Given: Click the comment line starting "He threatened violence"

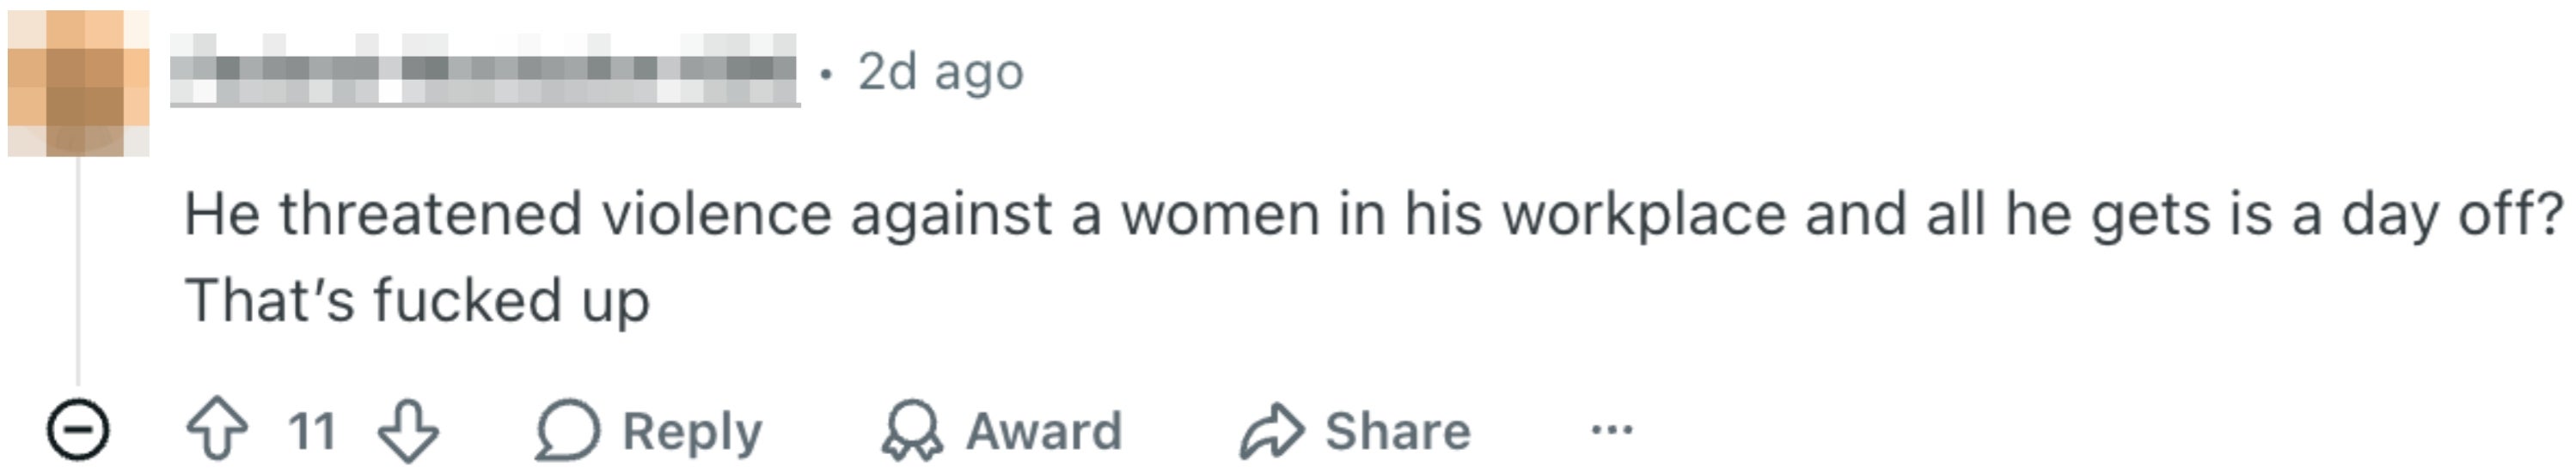Looking at the screenshot, I should point(1374,215).
